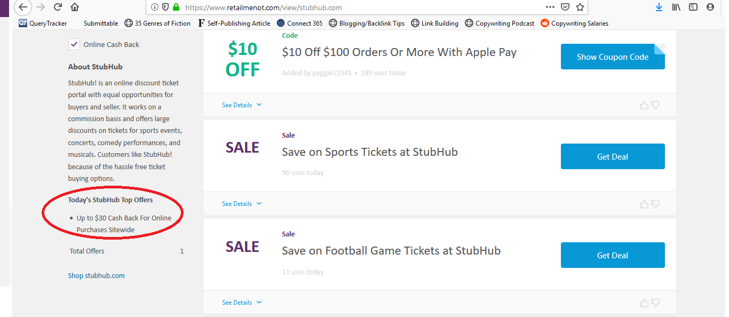The width and height of the screenshot is (729, 317).
Task: Uncheck the Online Cash Back checkbox
Action: coord(74,44)
